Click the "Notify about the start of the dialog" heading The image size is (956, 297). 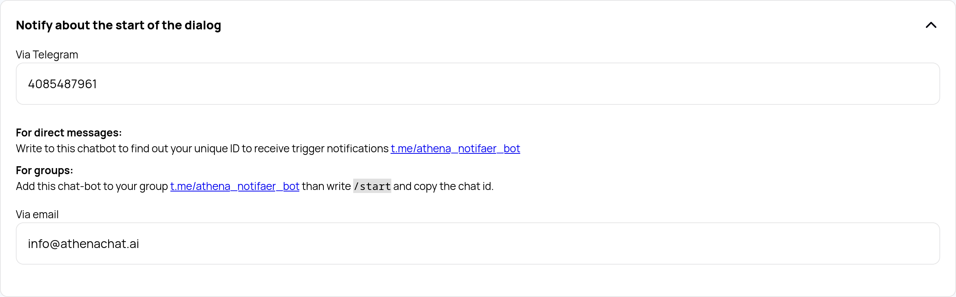118,25
